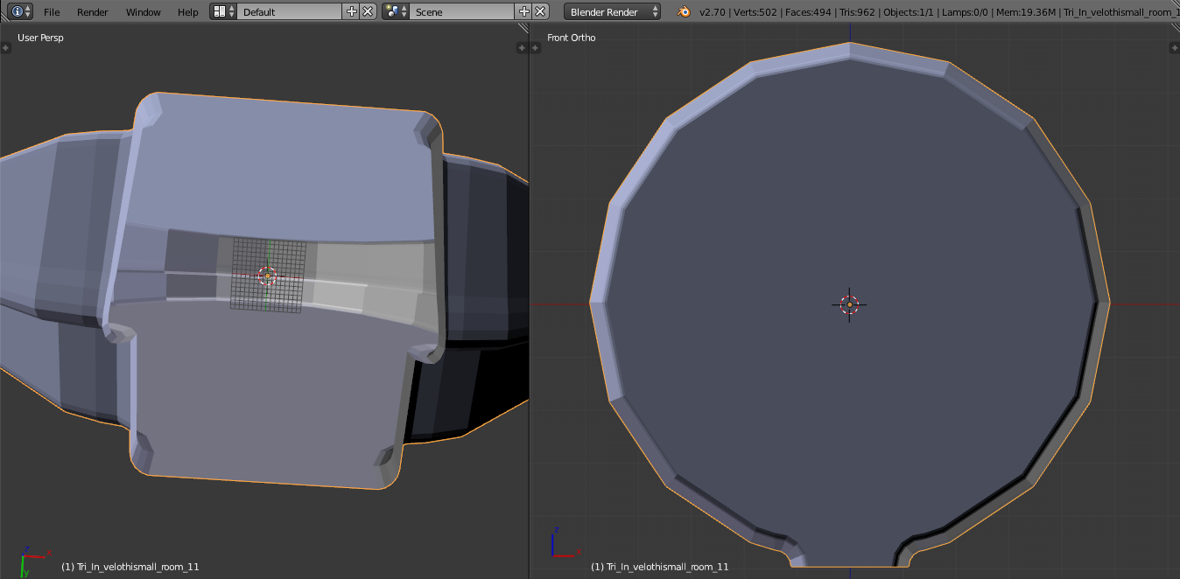
Task: Expand tool shelf of User Persp viewport
Action: point(5,48)
